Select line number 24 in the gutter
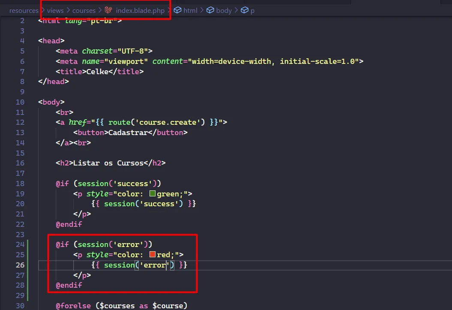Viewport: 452px width, 310px height. pyautogui.click(x=20, y=244)
